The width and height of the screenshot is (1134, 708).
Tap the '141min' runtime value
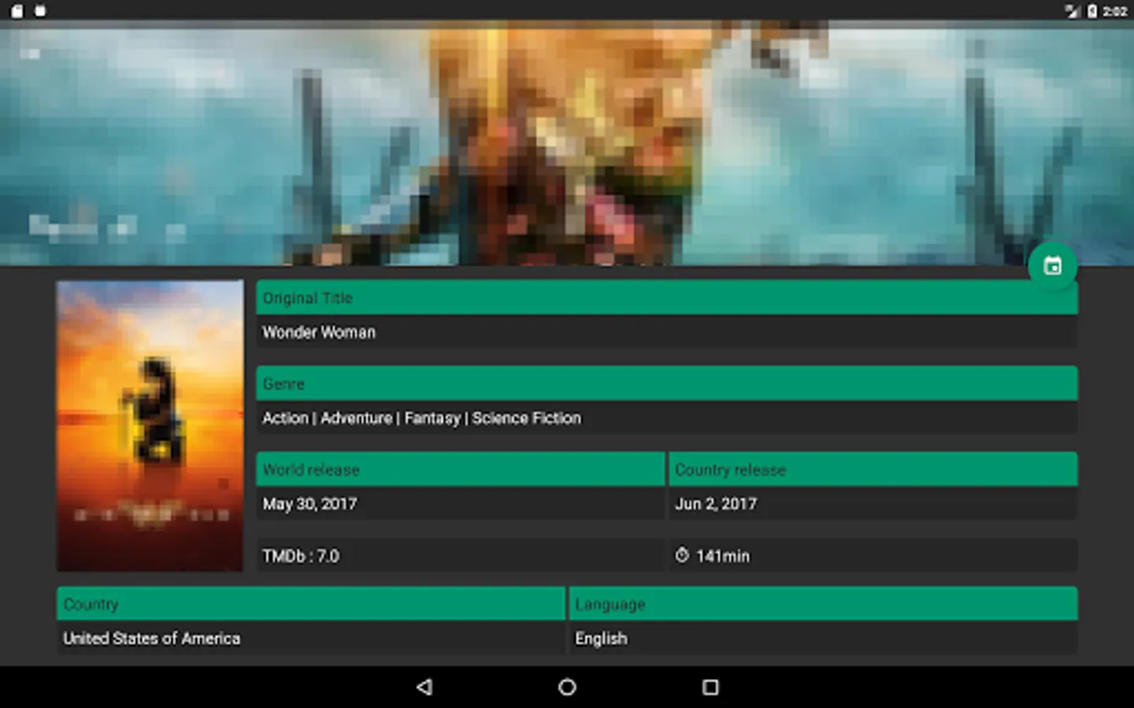[723, 556]
